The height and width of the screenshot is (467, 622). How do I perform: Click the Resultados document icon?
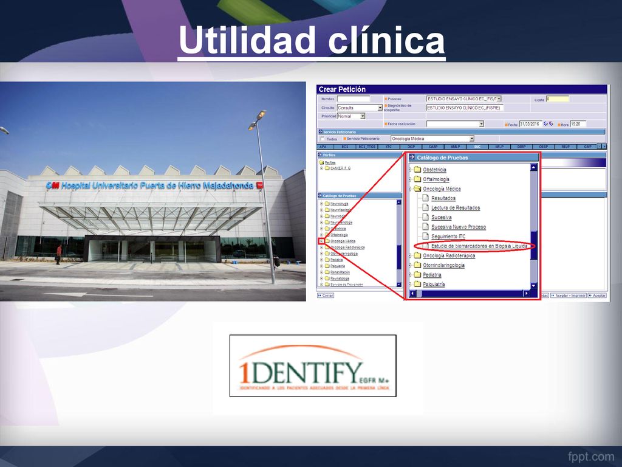click(x=426, y=198)
